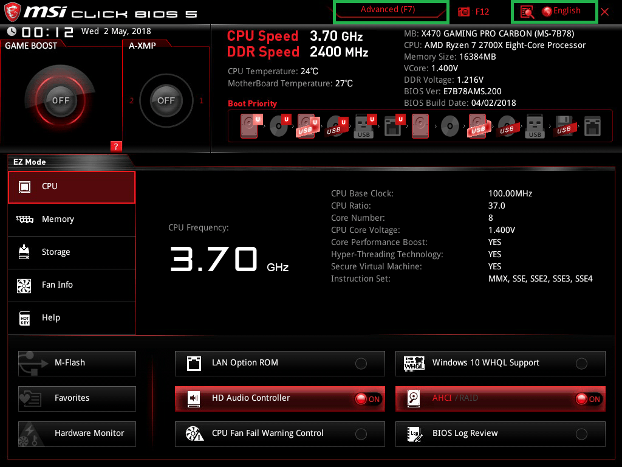This screenshot has height=467, width=622.
Task: Open the Help hotkey tab
Action: [x=72, y=318]
